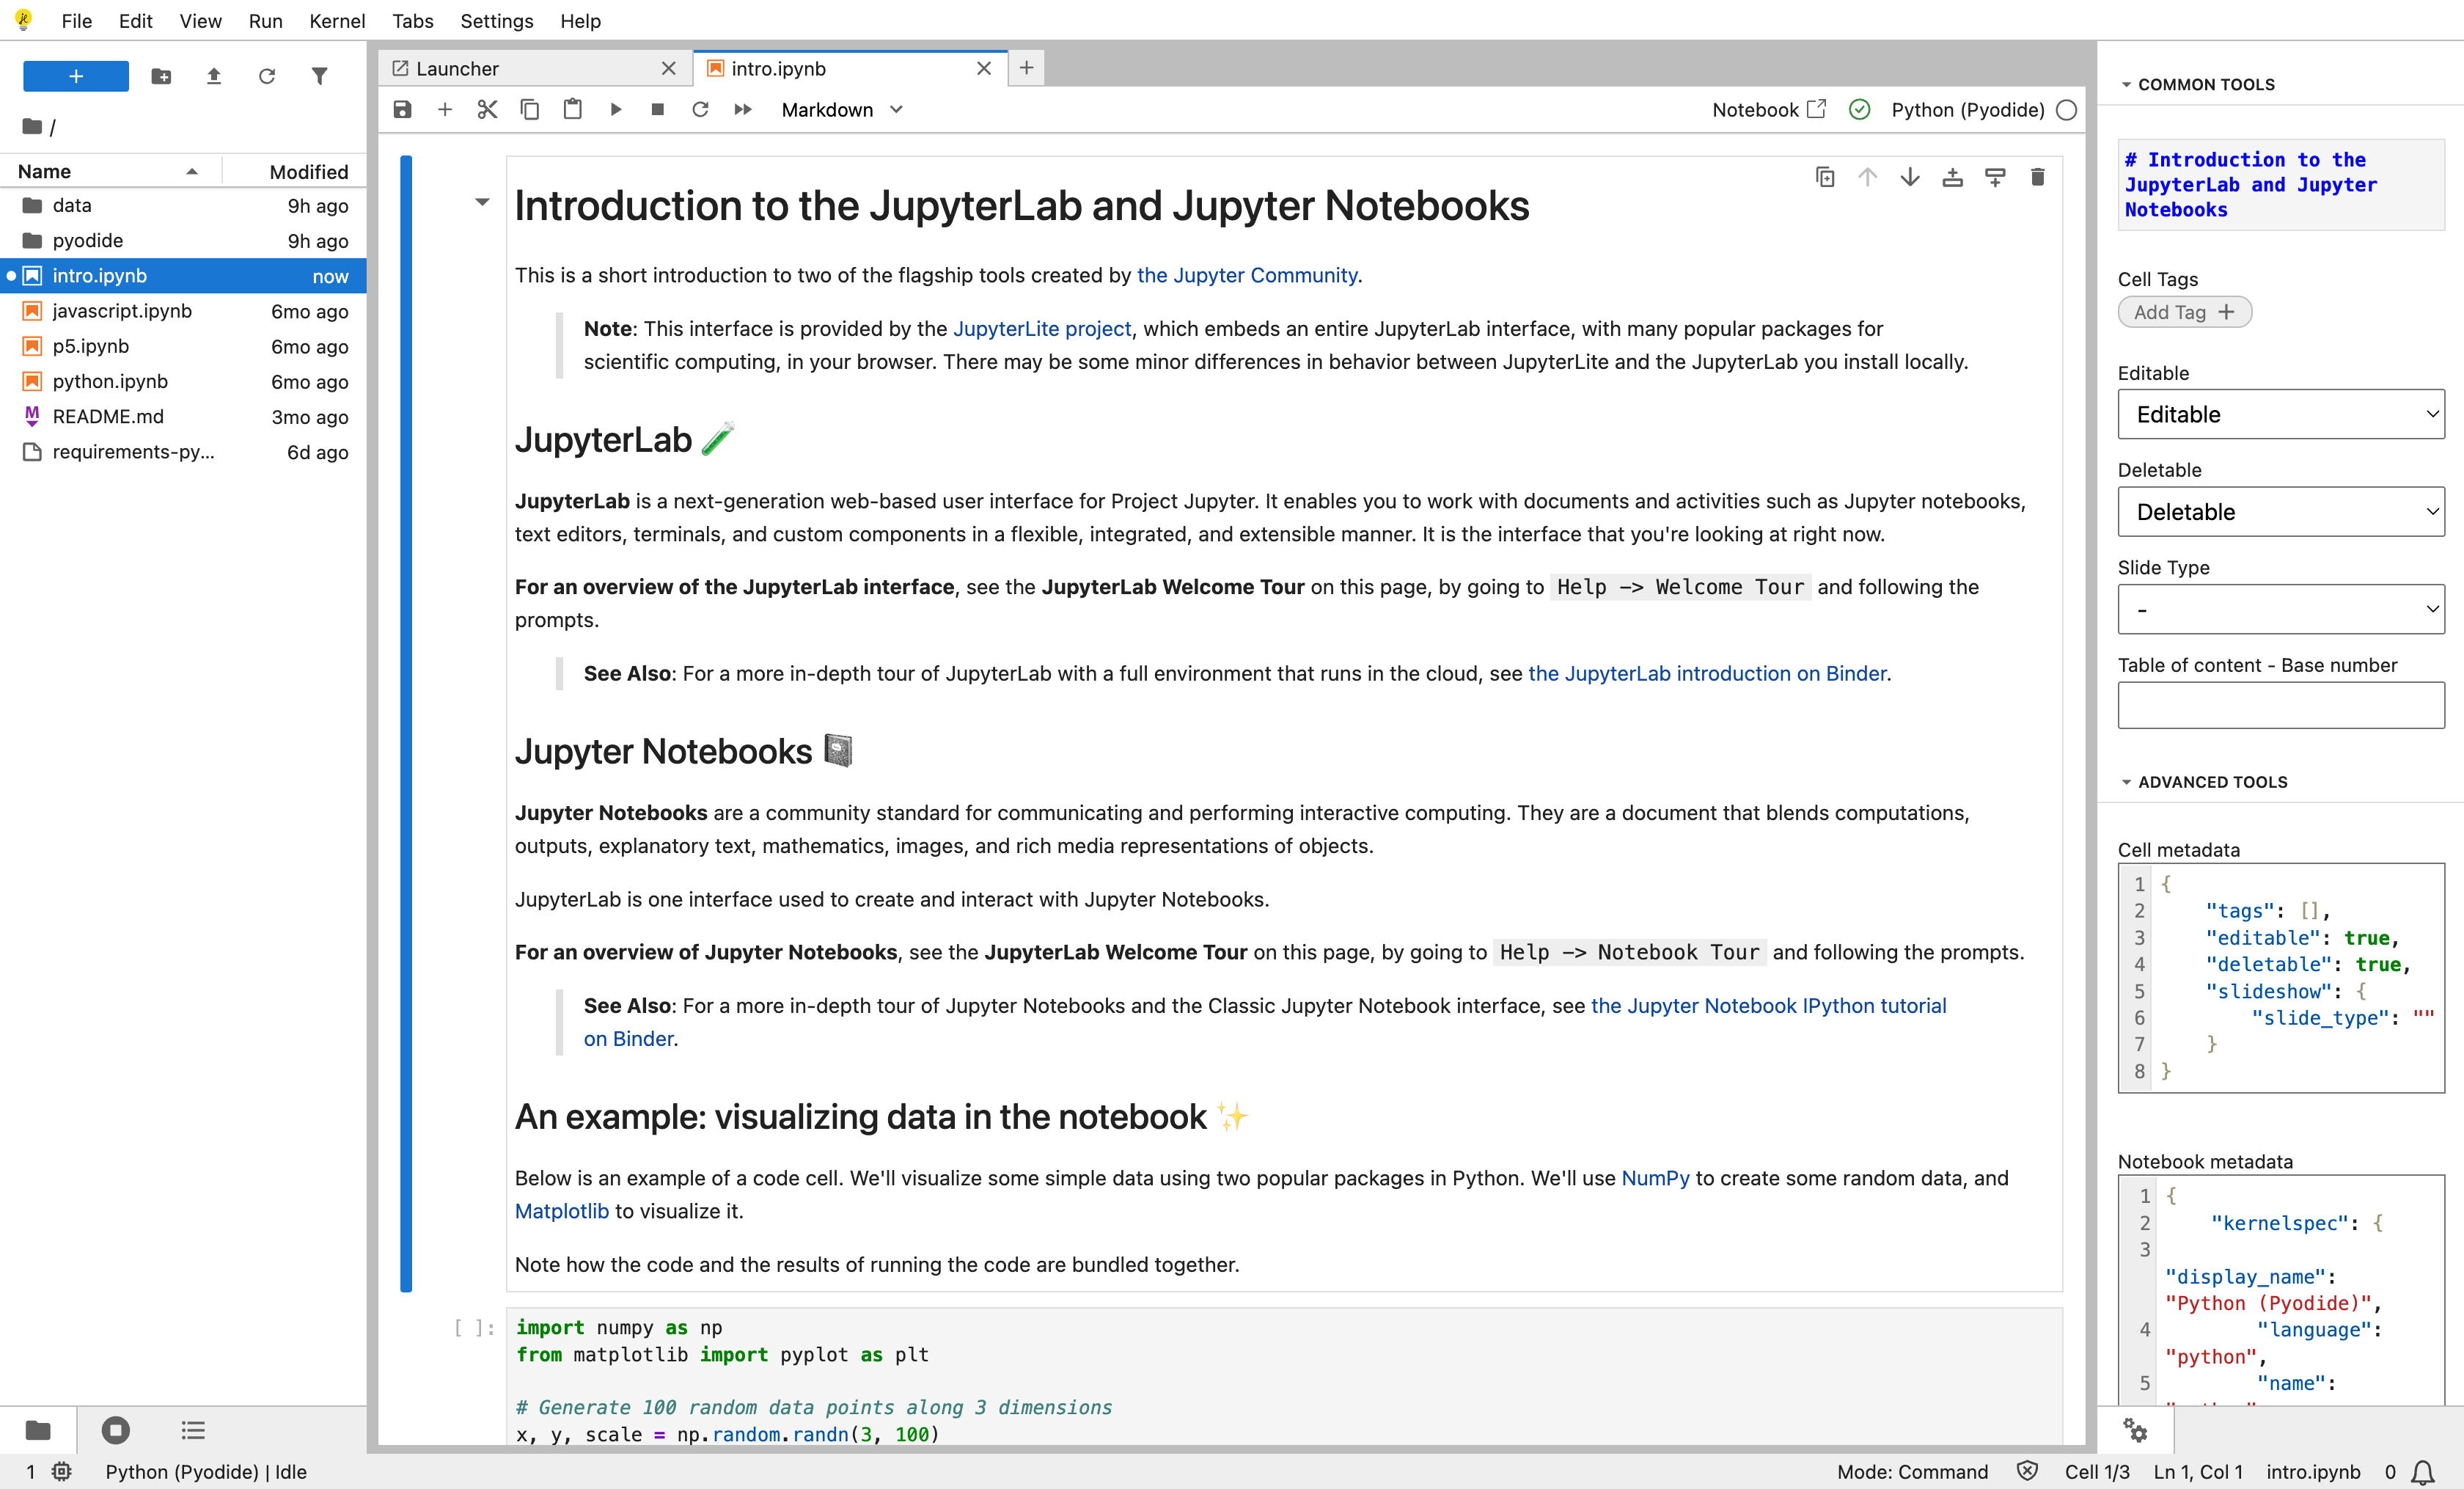
Task: Switch kernel via Python (Pyodide) label
Action: [1967, 110]
